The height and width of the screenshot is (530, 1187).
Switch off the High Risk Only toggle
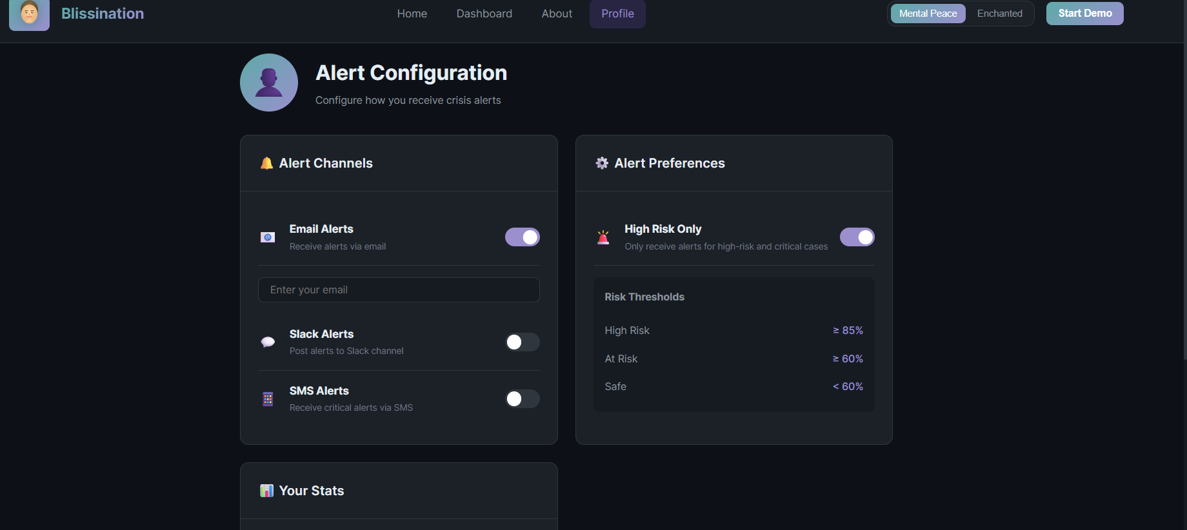[857, 237]
